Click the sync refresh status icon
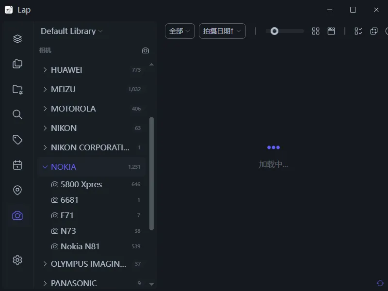388x291 pixels. (380, 283)
